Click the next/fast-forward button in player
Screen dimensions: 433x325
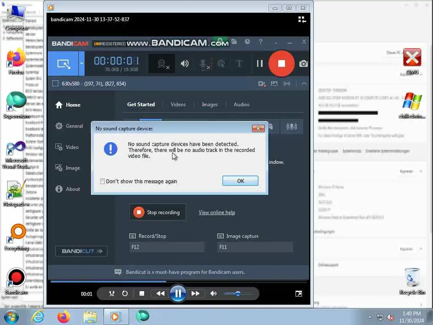[x=195, y=294]
